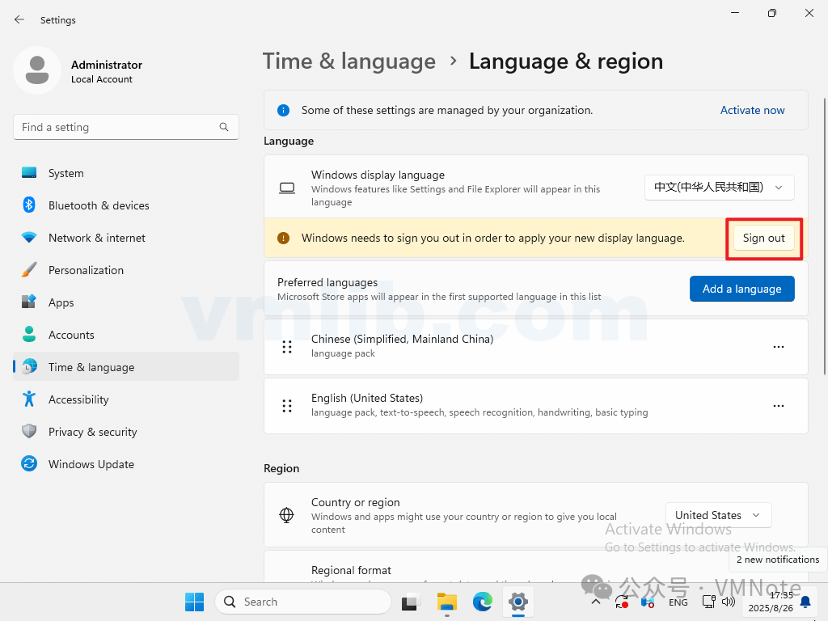Open options menu for English (United States)

[779, 405]
